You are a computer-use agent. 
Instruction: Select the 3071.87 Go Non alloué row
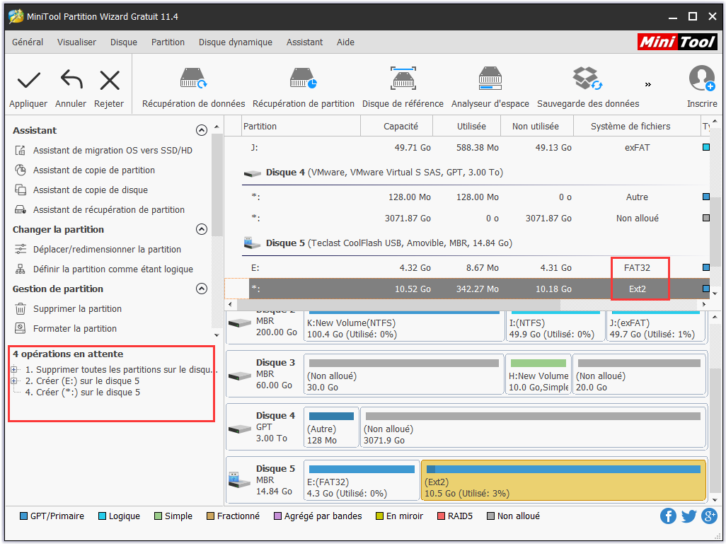coord(467,219)
